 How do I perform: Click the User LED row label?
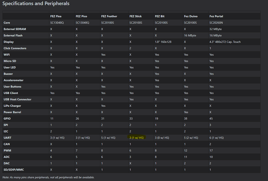coord(10,67)
